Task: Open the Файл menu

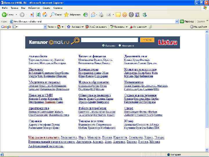Action: pos(5,8)
